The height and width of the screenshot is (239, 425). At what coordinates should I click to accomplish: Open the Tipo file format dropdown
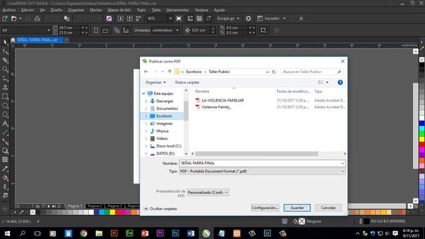[262, 171]
